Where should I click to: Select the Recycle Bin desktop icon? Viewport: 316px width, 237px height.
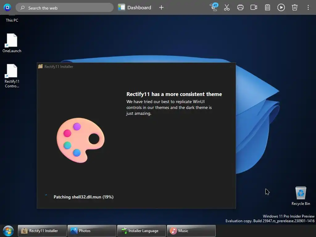(301, 196)
